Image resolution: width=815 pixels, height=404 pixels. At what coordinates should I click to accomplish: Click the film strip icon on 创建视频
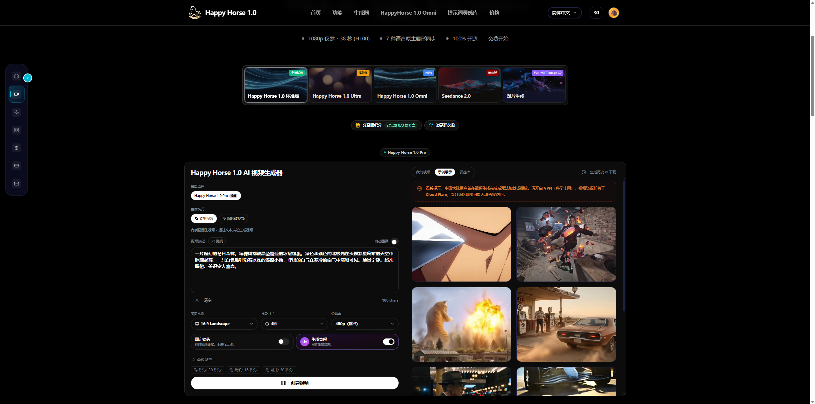pos(283,383)
